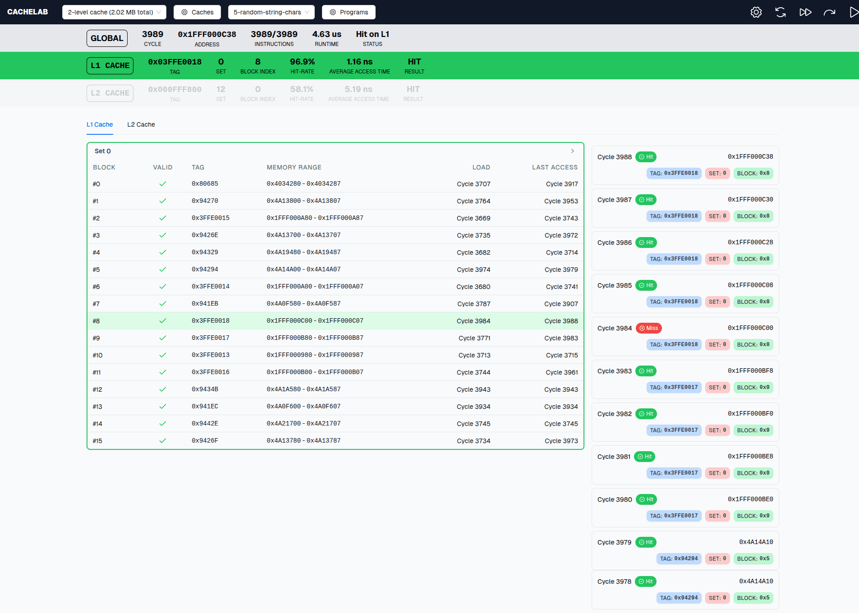Click the CACHELAB logo
859x613 pixels.
pyautogui.click(x=28, y=12)
